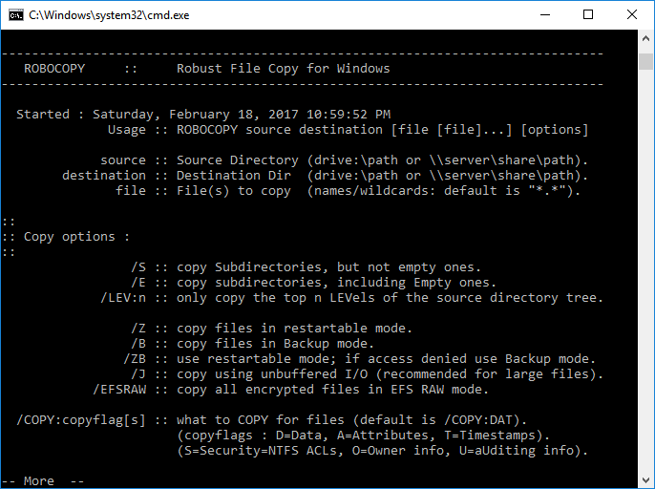Click the /J unbuffered I/O option line
Screen dimensions: 655x489
(368, 374)
